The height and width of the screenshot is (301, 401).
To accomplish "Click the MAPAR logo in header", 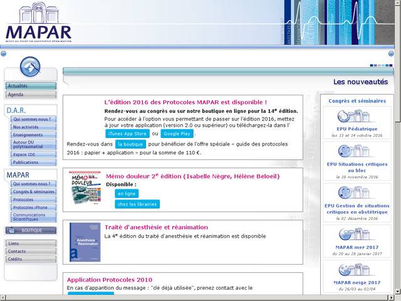I will point(39,23).
